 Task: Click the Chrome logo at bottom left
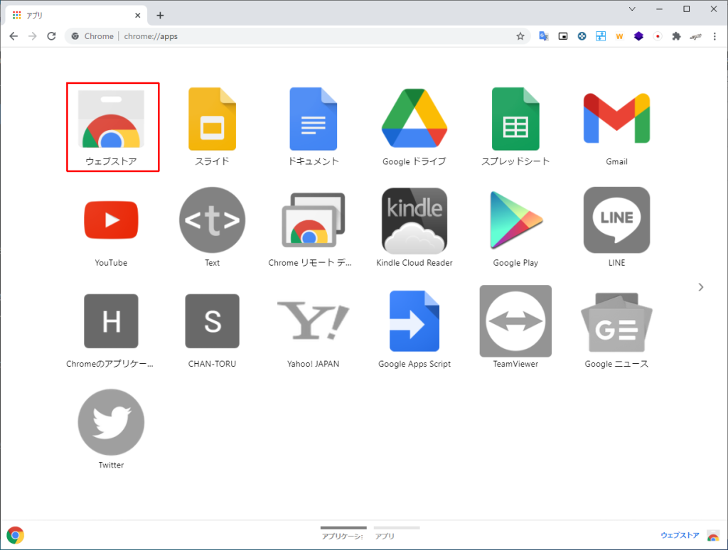pos(16,535)
